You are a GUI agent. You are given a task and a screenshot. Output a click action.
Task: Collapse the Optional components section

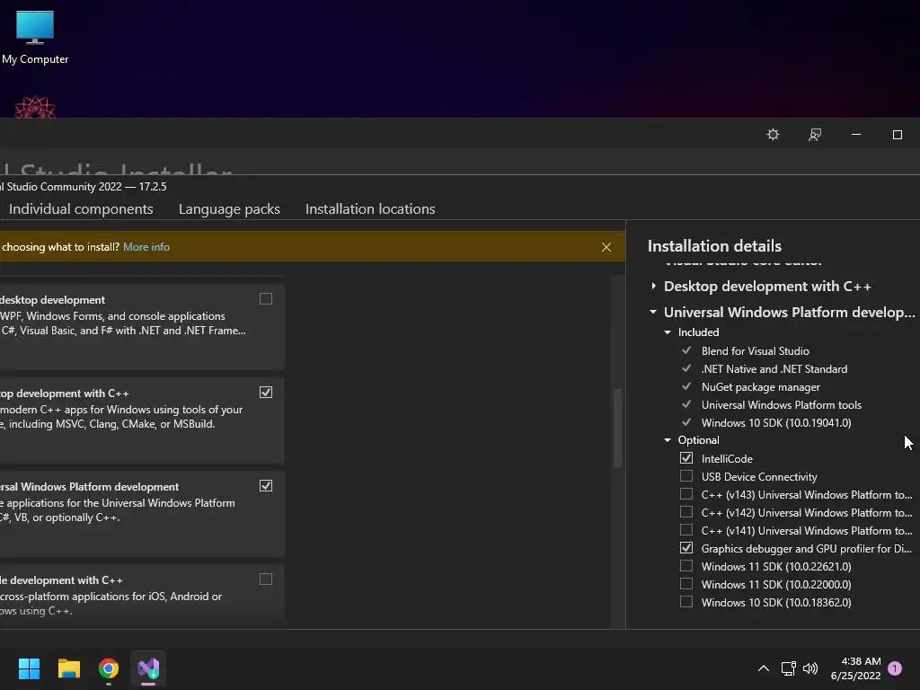[x=668, y=440]
